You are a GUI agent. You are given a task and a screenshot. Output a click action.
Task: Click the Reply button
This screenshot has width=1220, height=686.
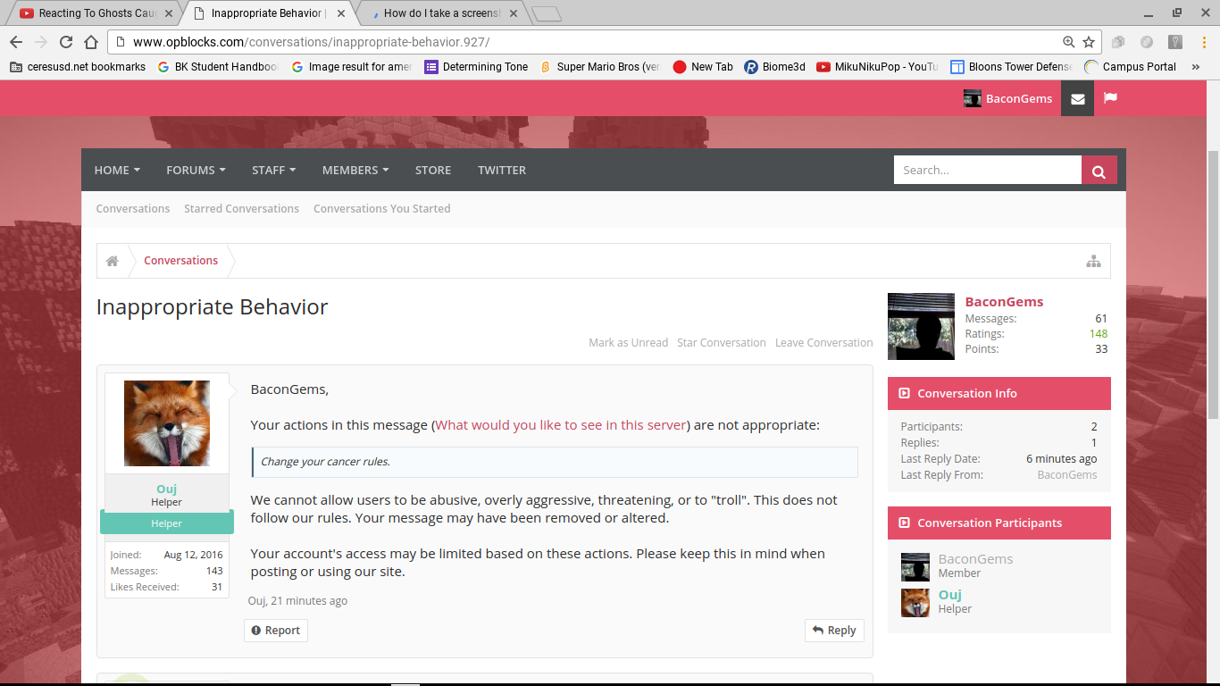pyautogui.click(x=834, y=630)
